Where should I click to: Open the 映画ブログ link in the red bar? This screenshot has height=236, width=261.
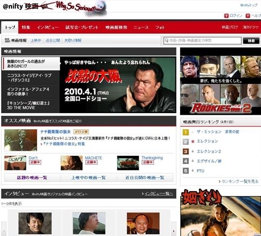[x=230, y=27]
